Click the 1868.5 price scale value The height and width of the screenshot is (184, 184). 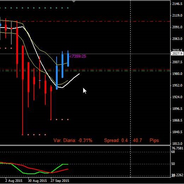click(177, 120)
